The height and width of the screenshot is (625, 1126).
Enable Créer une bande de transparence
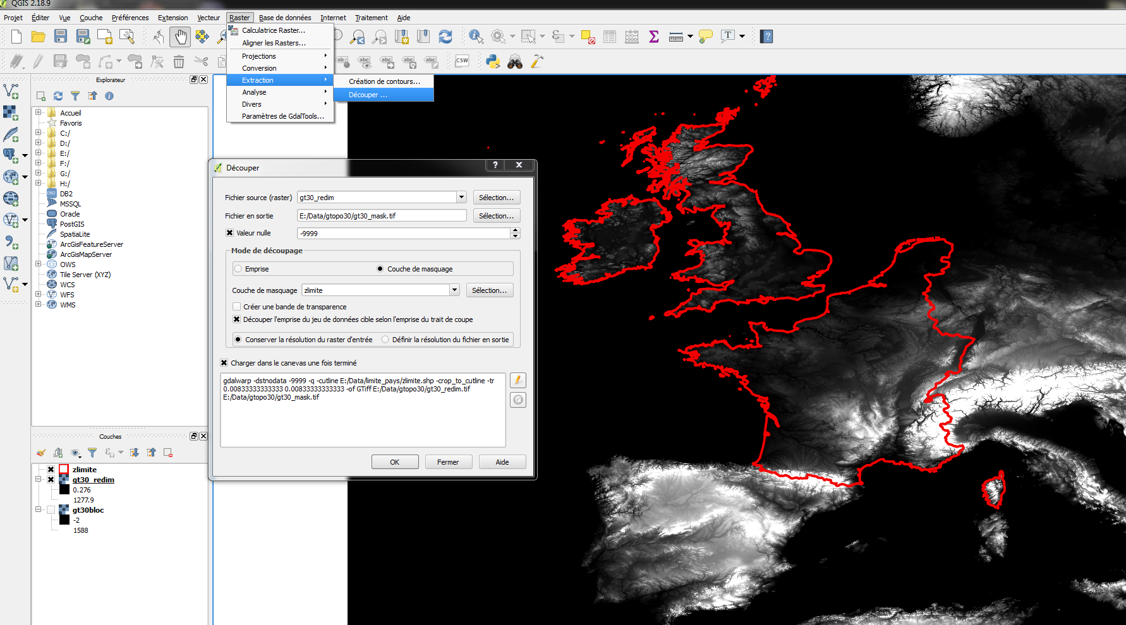pos(237,307)
